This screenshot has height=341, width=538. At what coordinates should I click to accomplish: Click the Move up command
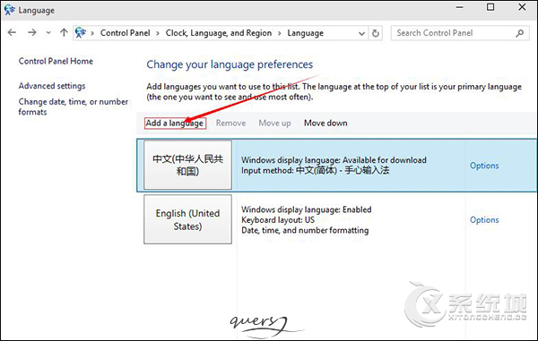coord(274,123)
